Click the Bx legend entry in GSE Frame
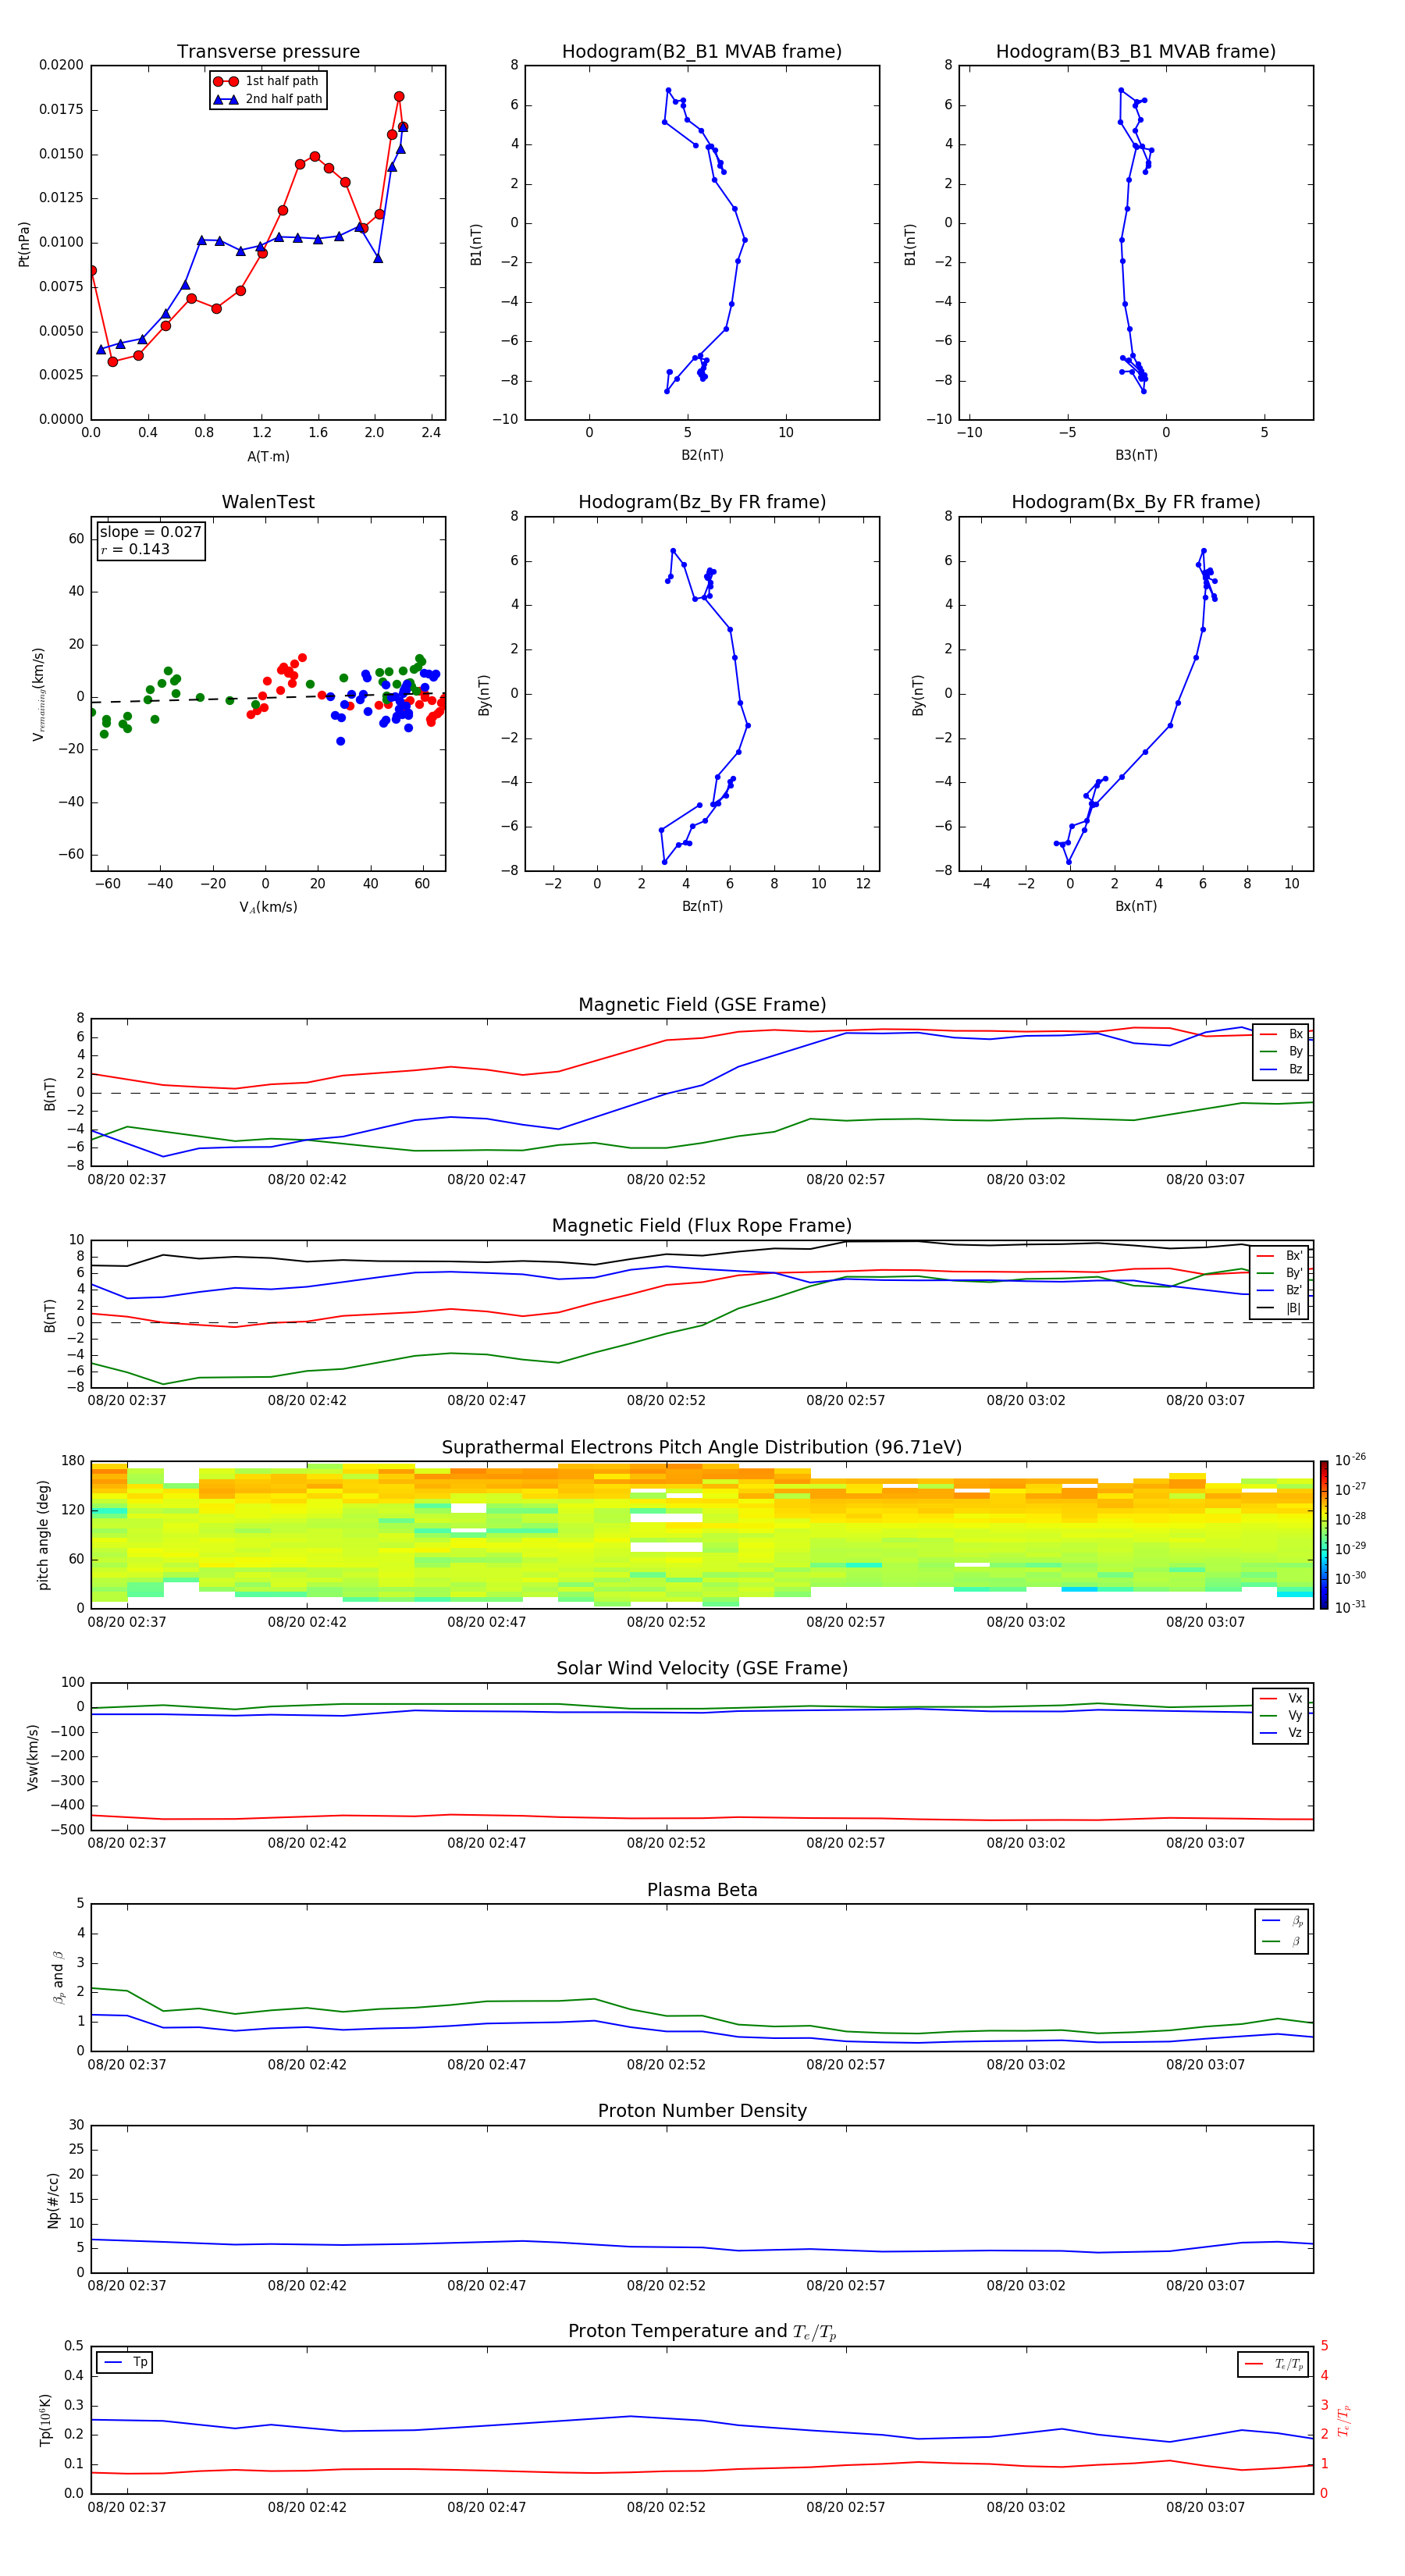Viewport: 1405px width, 2576px height. coord(1281,1034)
